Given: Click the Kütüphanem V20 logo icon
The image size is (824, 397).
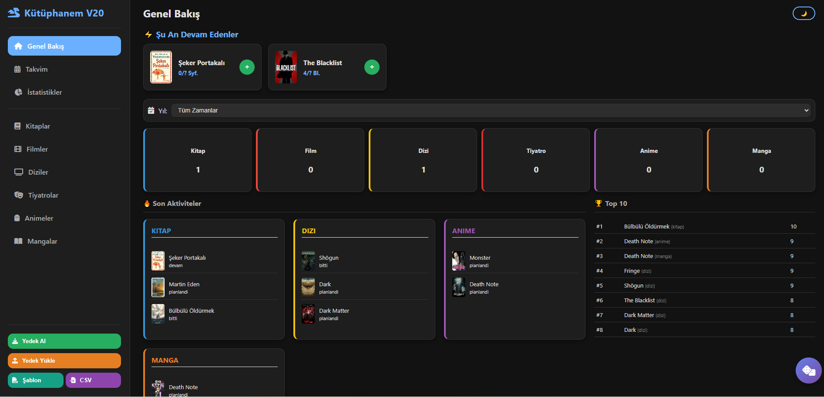Looking at the screenshot, I should coord(14,13).
